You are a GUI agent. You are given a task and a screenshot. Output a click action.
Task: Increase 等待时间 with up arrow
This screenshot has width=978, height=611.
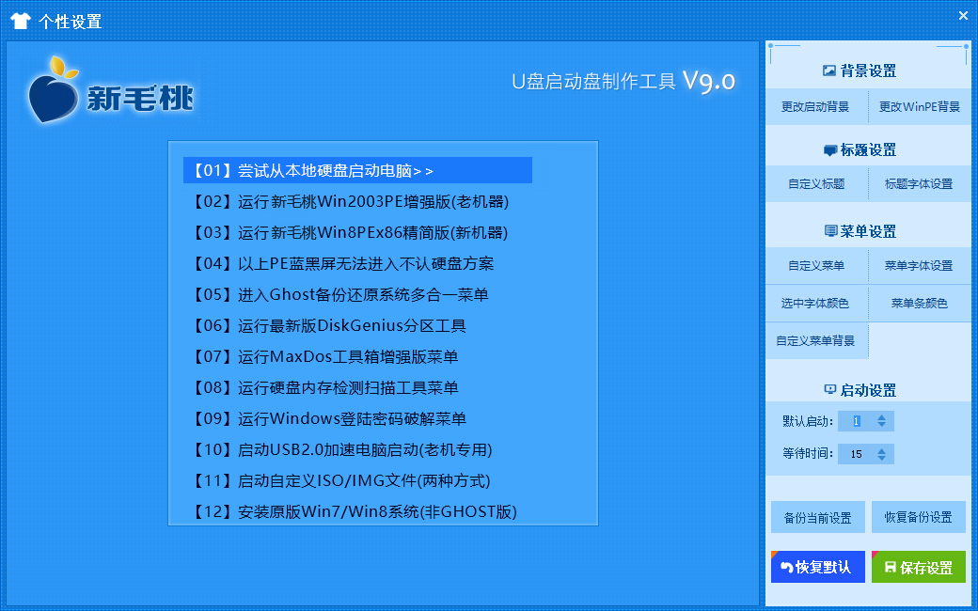tap(881, 450)
